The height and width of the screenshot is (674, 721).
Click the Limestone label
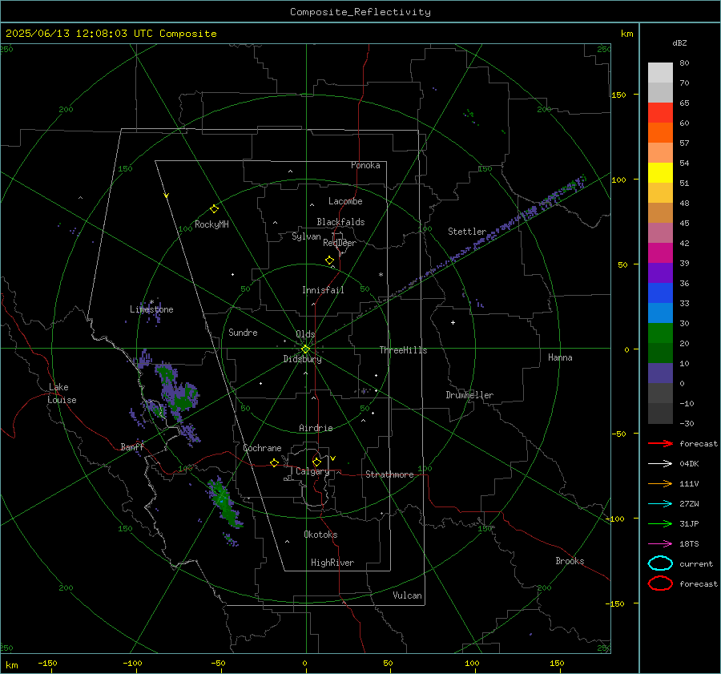(151, 309)
